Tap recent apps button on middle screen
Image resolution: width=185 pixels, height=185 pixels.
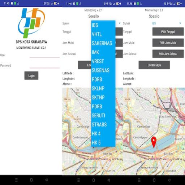(x=78, y=180)
